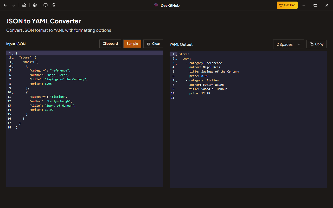This screenshot has width=333, height=208.
Task: Go back with the left arrow icon
Action: click(5, 5)
